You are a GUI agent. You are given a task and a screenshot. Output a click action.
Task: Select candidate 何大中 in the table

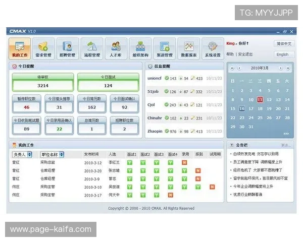pyautogui.click(x=114, y=195)
